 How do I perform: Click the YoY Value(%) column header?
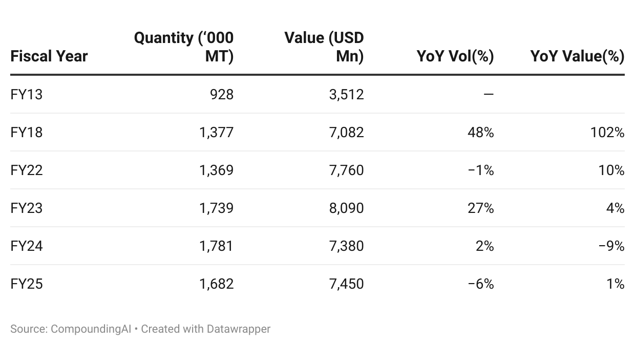click(577, 56)
